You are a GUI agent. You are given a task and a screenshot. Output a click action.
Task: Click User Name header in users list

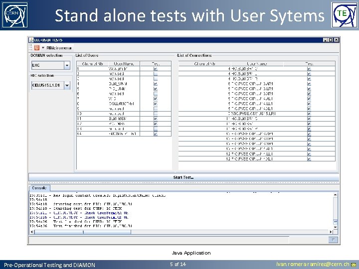pos(124,64)
